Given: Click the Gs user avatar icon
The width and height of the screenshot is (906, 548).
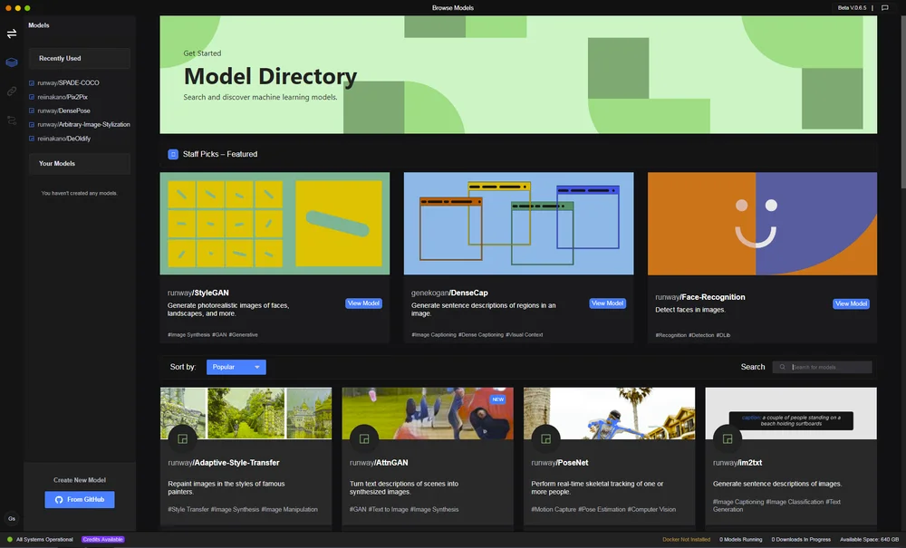Looking at the screenshot, I should (12, 518).
